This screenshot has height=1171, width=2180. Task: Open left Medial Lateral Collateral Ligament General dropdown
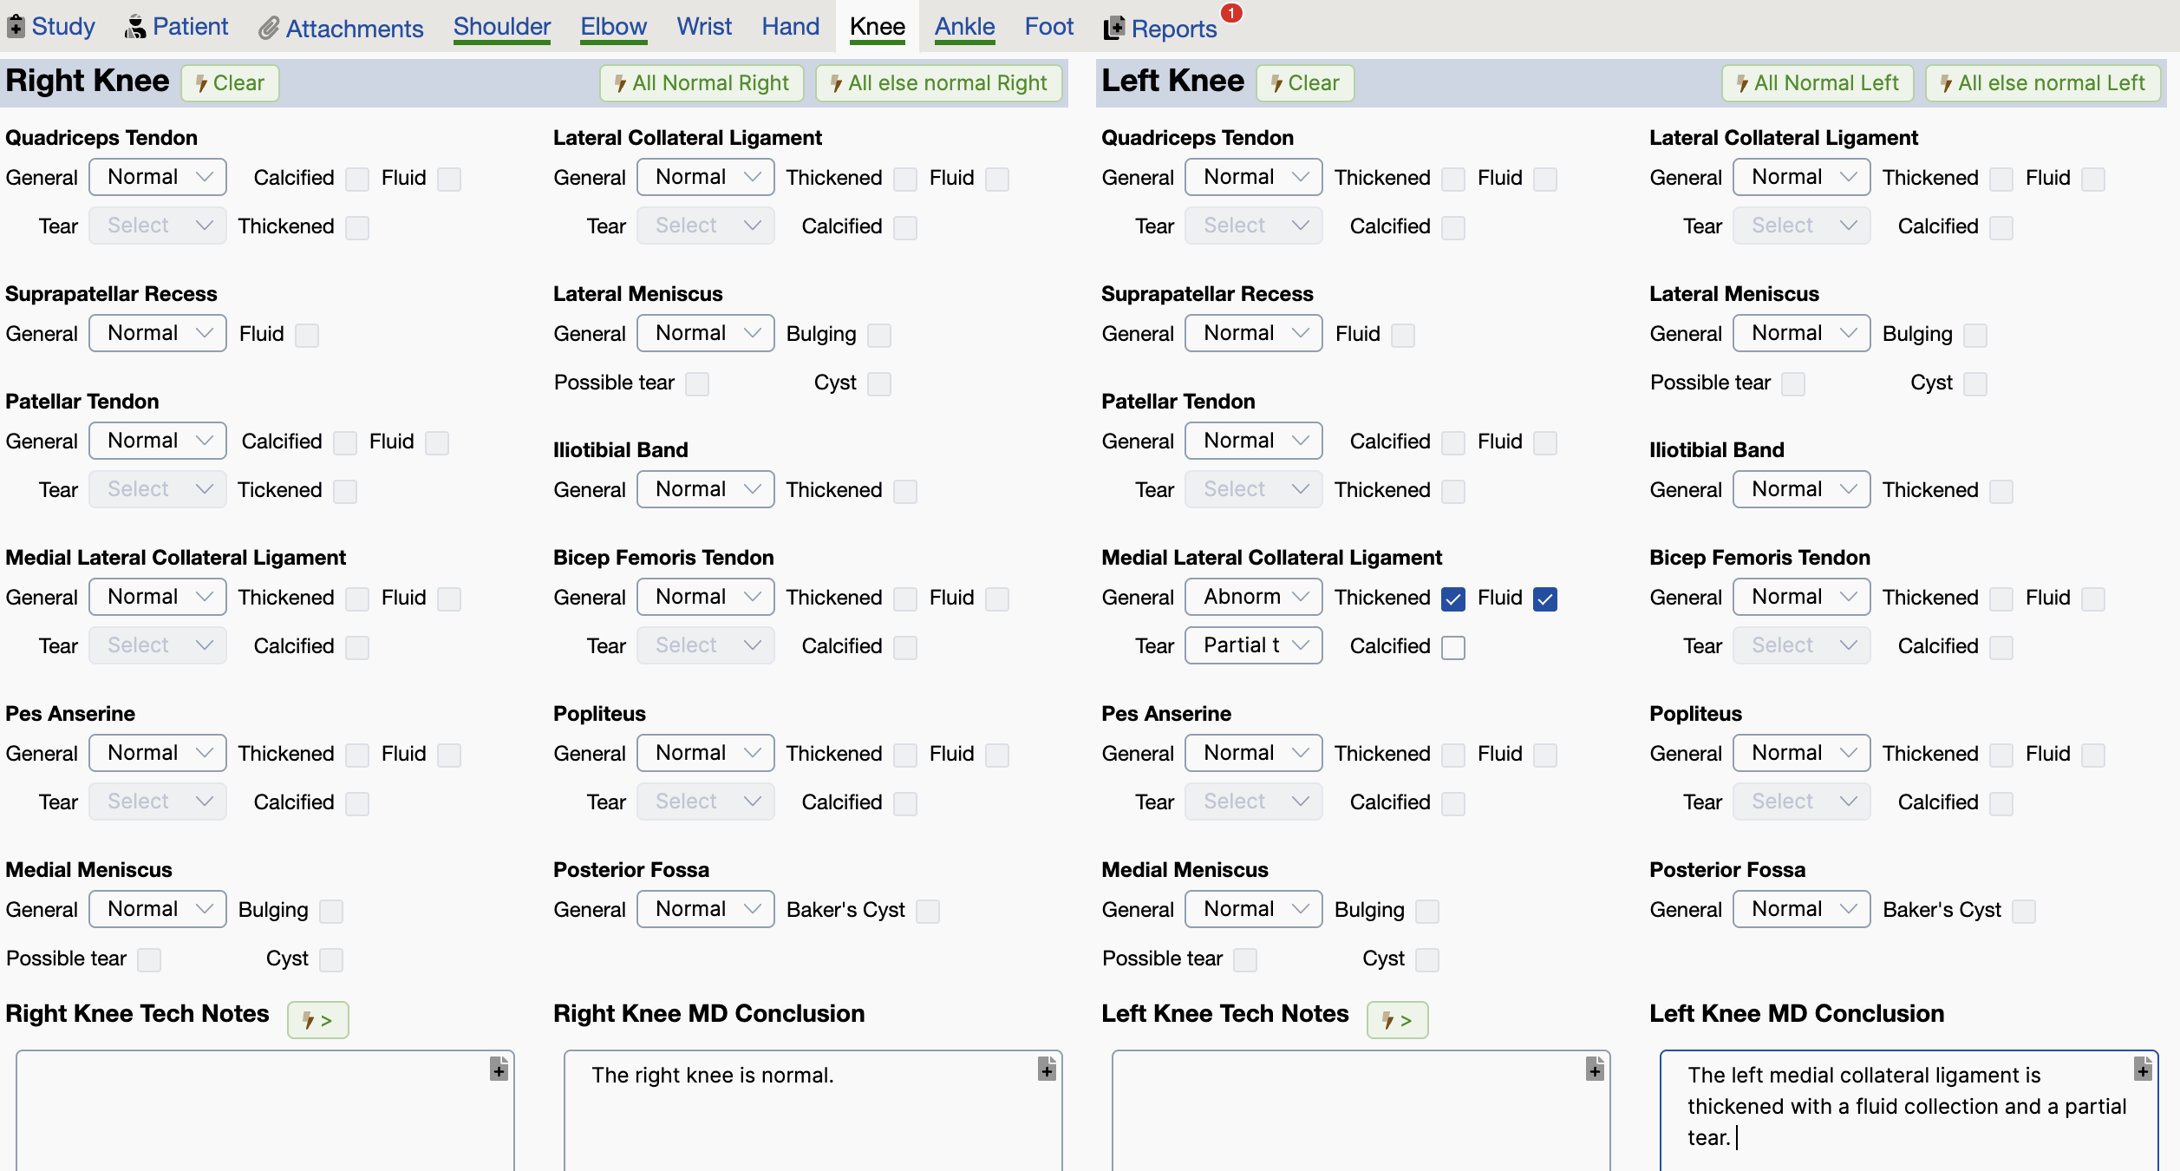click(x=1253, y=597)
